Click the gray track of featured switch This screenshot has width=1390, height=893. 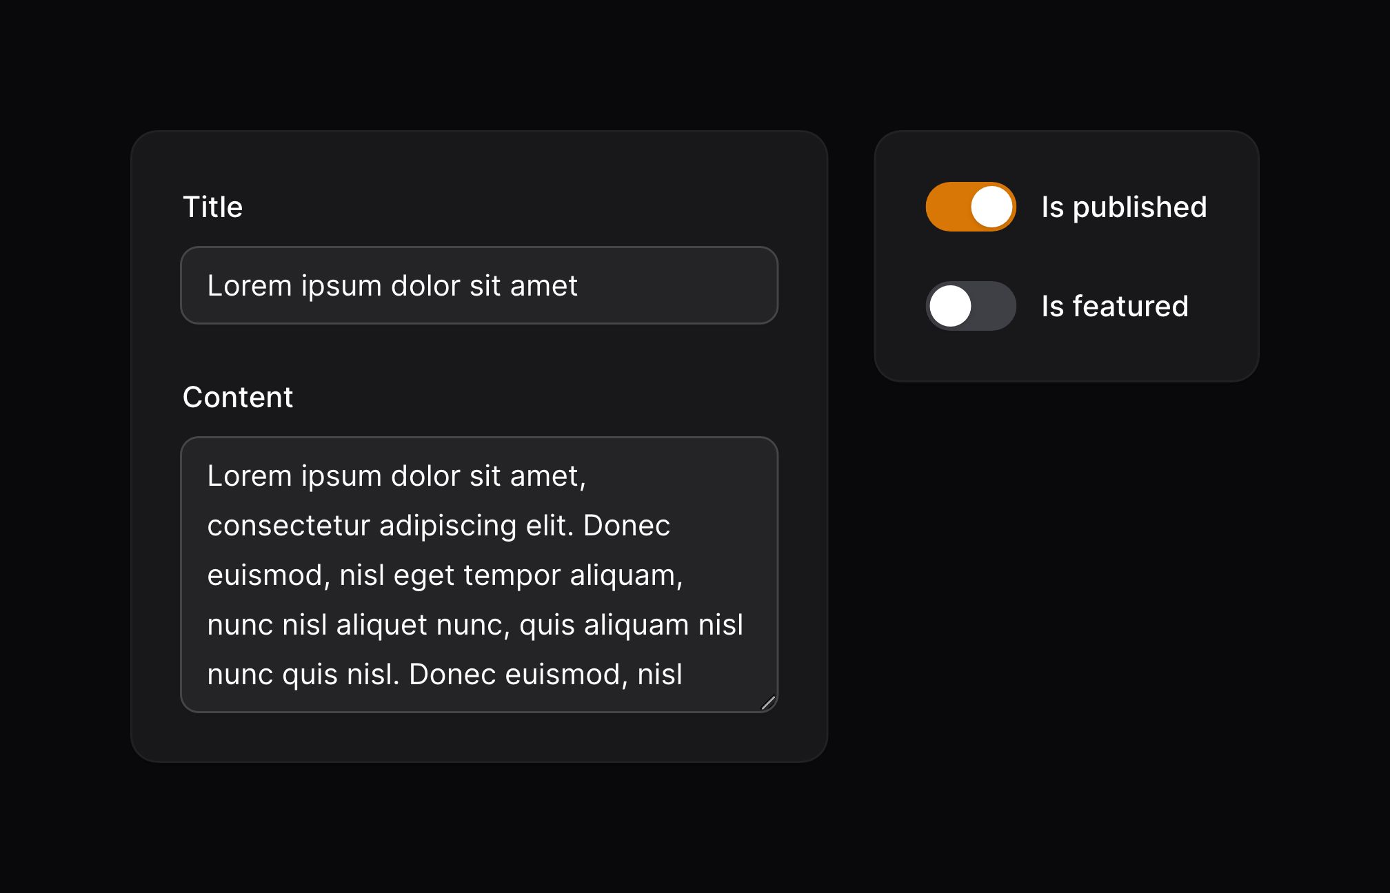click(994, 306)
